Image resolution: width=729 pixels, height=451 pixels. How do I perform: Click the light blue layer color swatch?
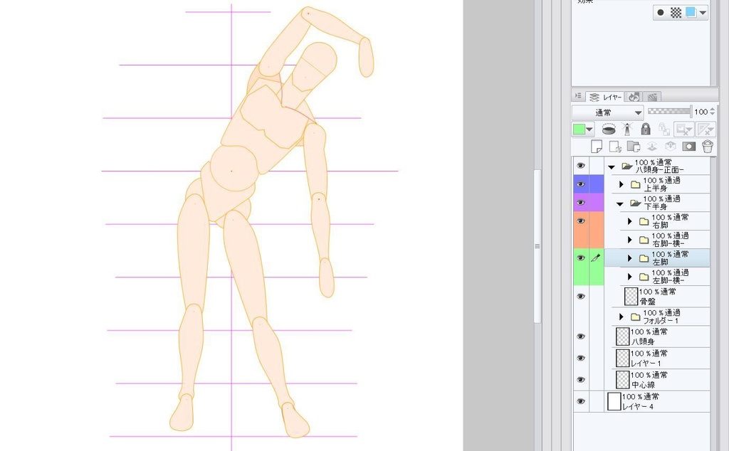click(691, 12)
